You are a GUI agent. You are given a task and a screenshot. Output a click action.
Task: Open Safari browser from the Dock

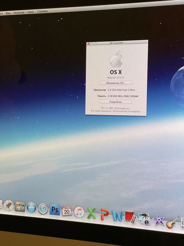[43, 209]
